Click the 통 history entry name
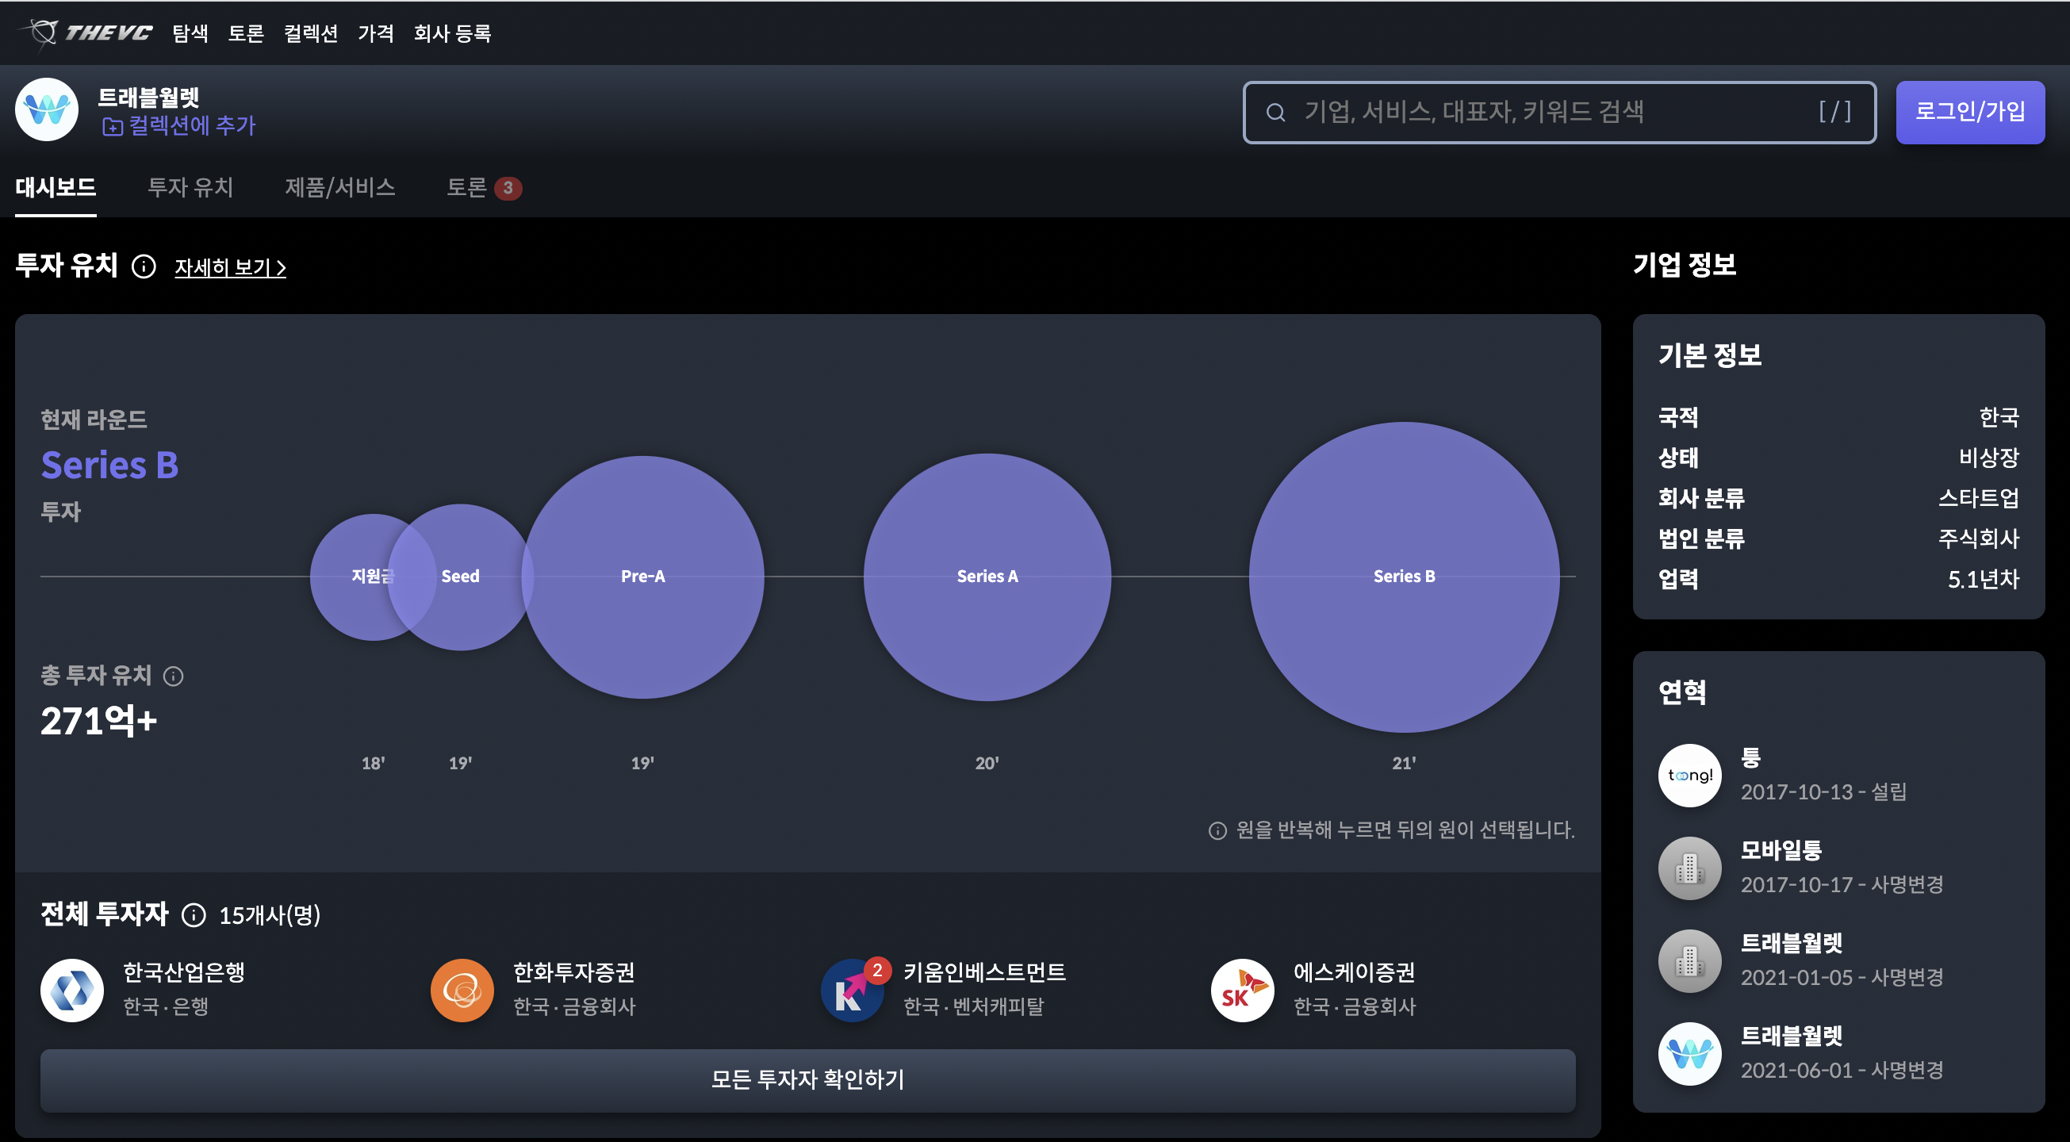The height and width of the screenshot is (1142, 2070). [1751, 758]
